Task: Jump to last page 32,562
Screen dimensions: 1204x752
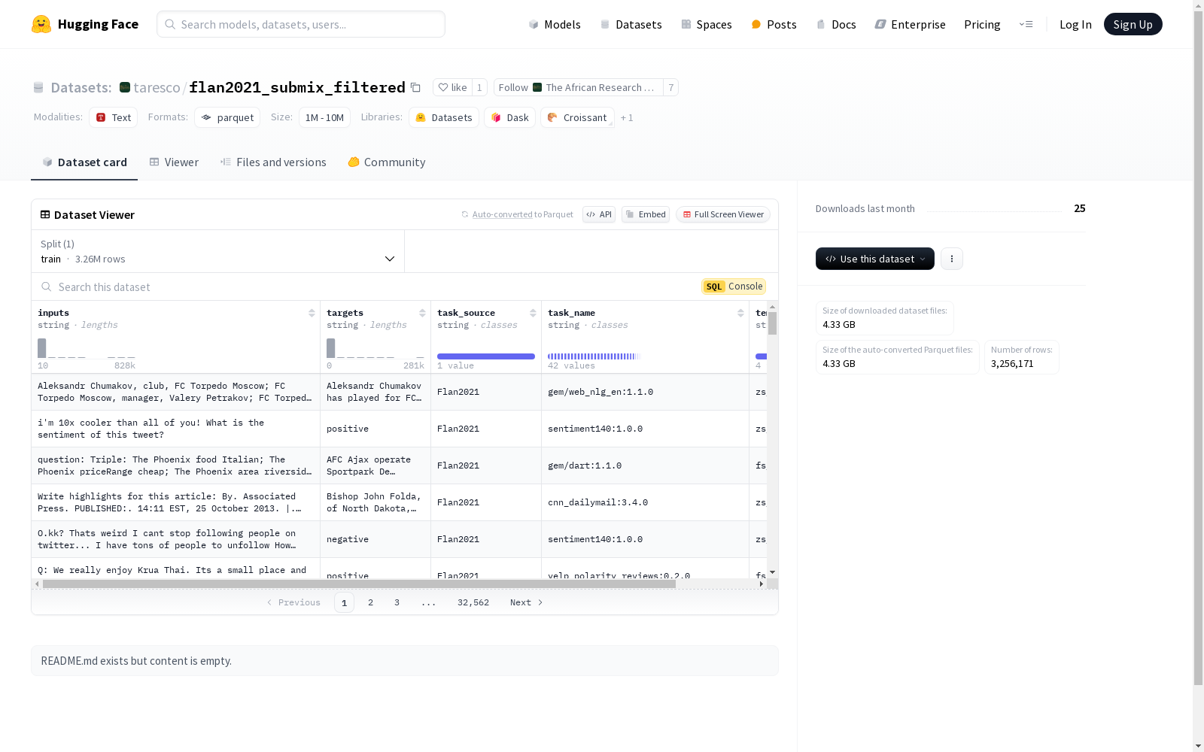Action: [x=473, y=602]
